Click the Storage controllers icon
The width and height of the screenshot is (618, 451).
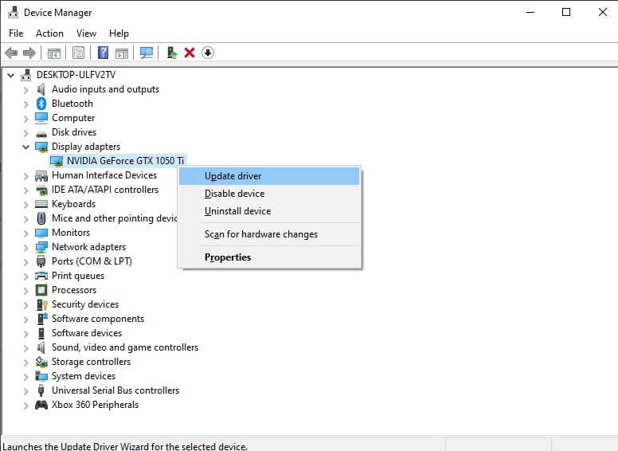point(41,362)
